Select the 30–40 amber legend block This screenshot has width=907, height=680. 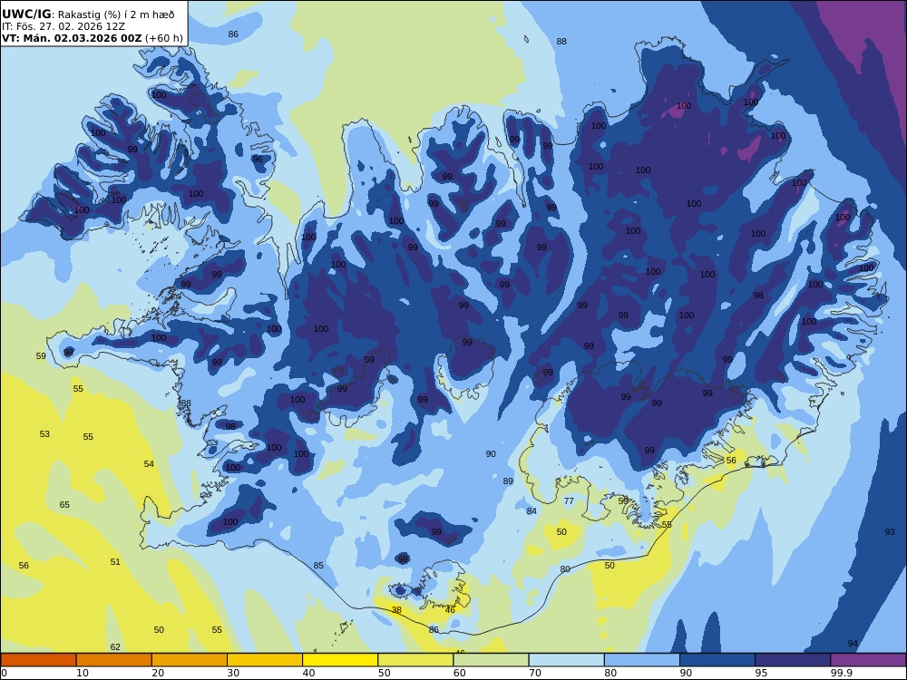265,660
